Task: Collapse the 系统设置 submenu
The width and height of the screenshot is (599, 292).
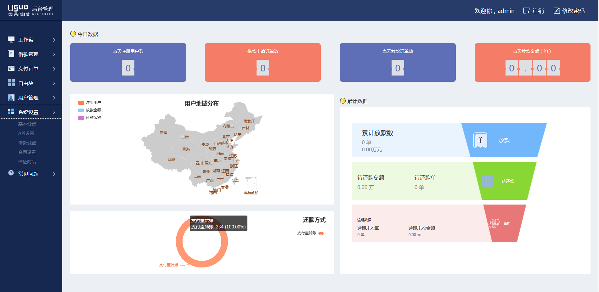Action: point(54,112)
